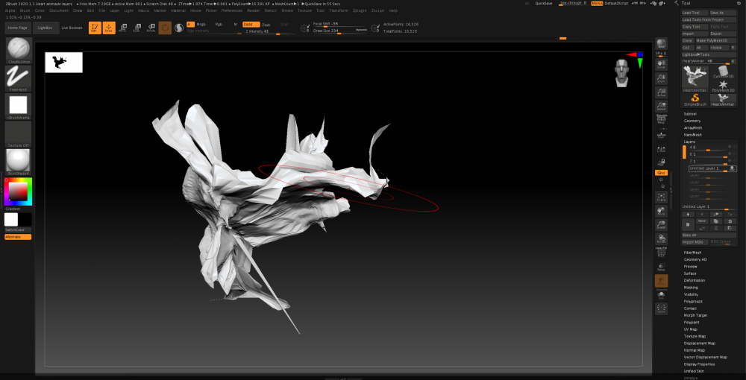Toggle the Floor grid
Screen dimensions: 746x380
tap(661, 134)
